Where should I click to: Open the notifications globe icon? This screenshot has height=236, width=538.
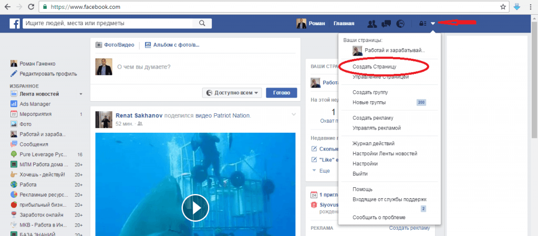[x=400, y=23]
